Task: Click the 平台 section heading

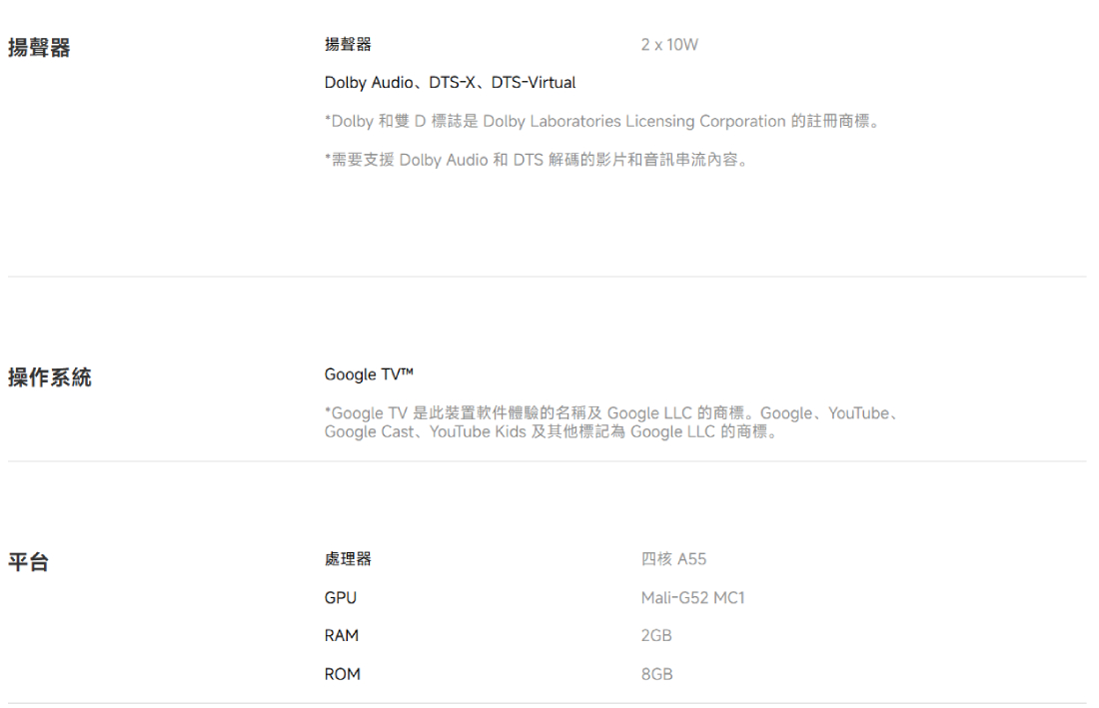Action: [x=29, y=561]
